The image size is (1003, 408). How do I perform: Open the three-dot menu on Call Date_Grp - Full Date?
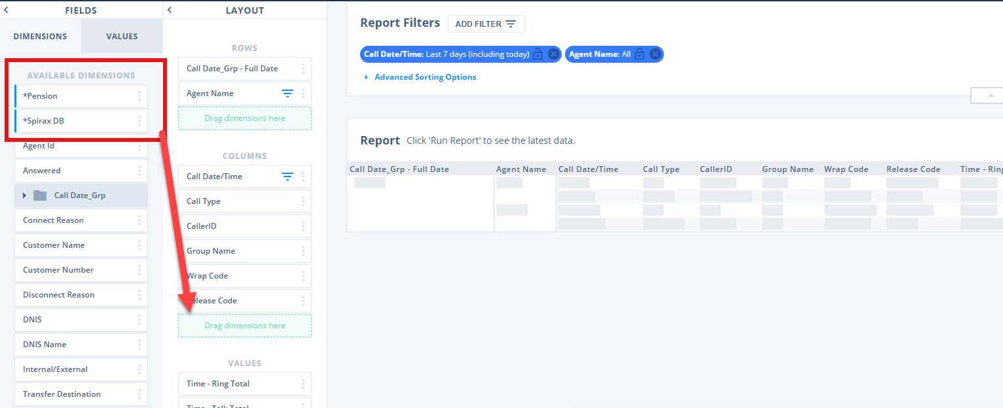[302, 68]
